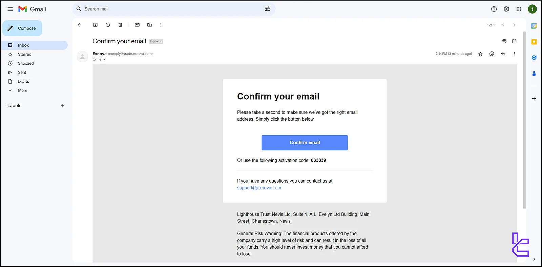
Task: Open the Inbox folder
Action: point(35,45)
